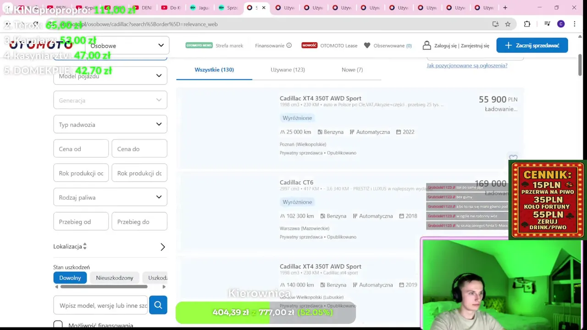Click the 55 900 PLN price

coord(498,99)
